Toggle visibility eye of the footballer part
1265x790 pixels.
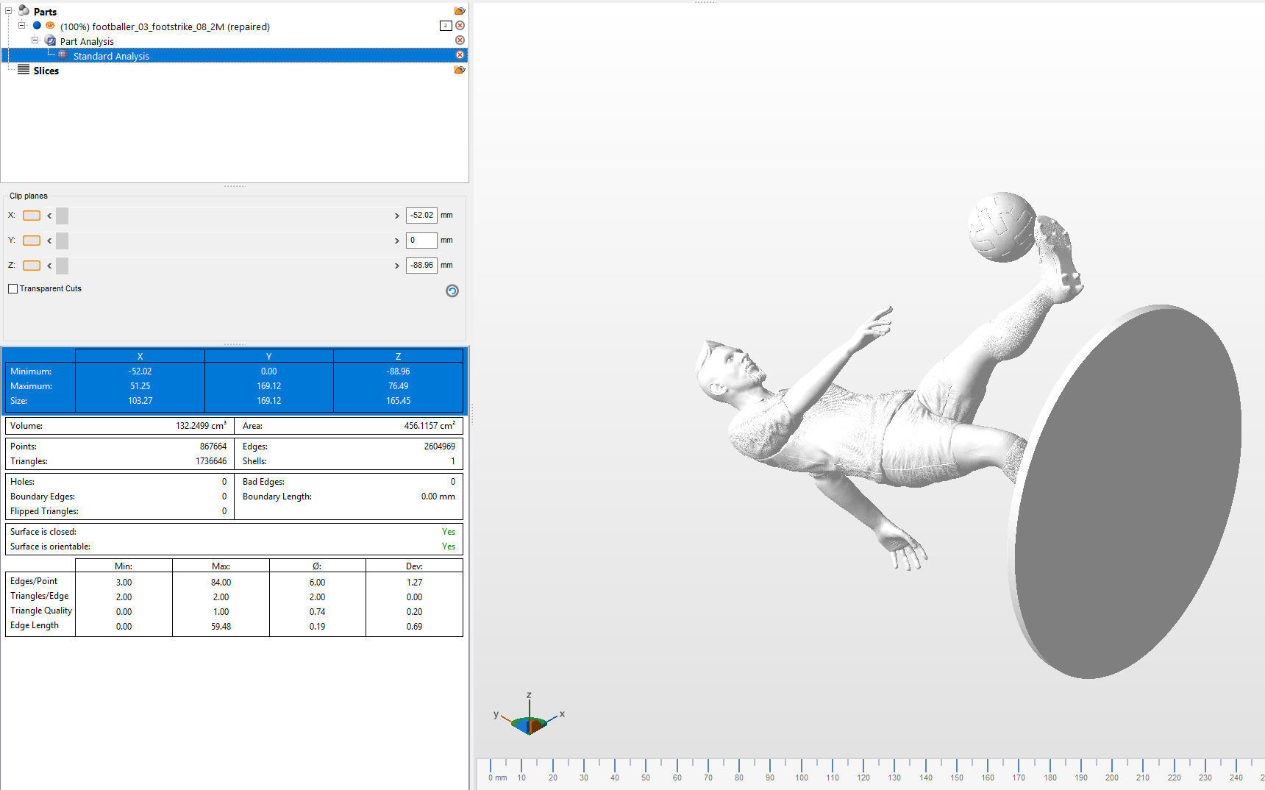[x=50, y=26]
